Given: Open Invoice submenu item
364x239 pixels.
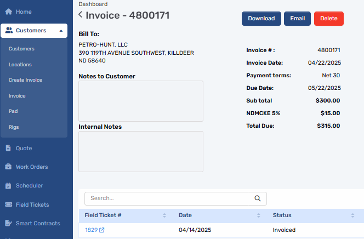Looking at the screenshot, I should [17, 96].
